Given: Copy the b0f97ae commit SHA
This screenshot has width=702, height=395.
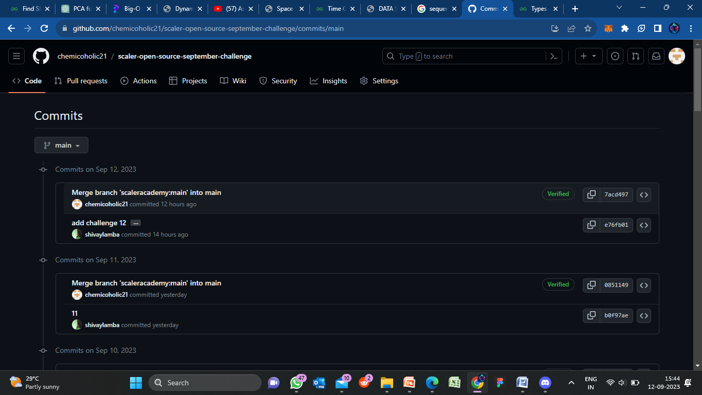Looking at the screenshot, I should pyautogui.click(x=590, y=316).
